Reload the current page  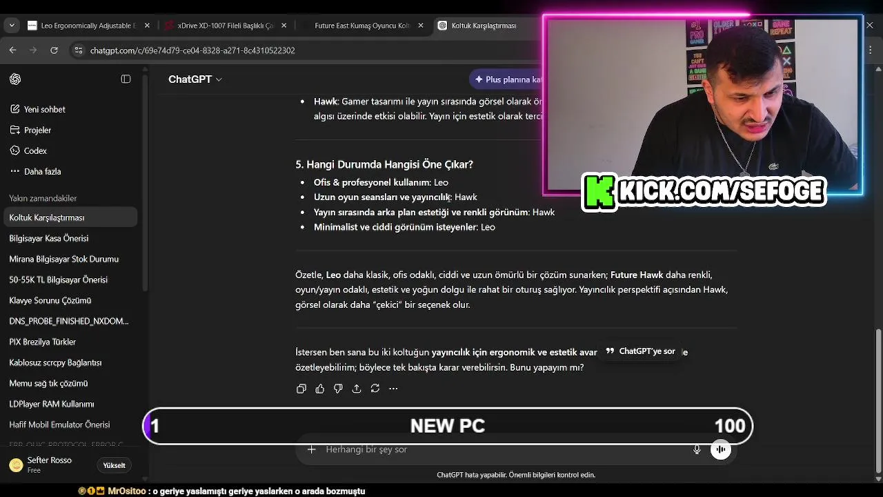(54, 50)
